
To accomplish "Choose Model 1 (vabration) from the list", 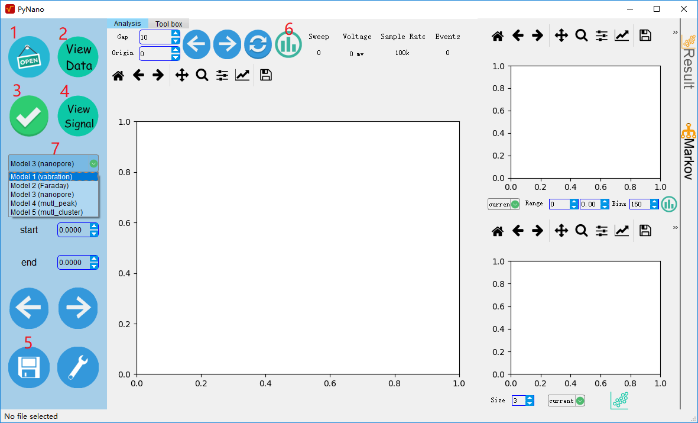I will pyautogui.click(x=53, y=177).
